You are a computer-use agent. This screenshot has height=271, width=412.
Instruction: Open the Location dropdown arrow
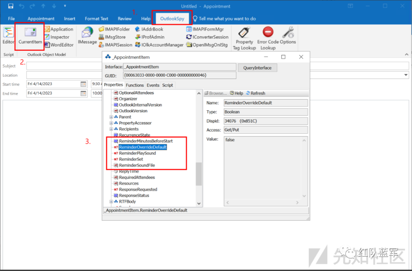pos(406,75)
